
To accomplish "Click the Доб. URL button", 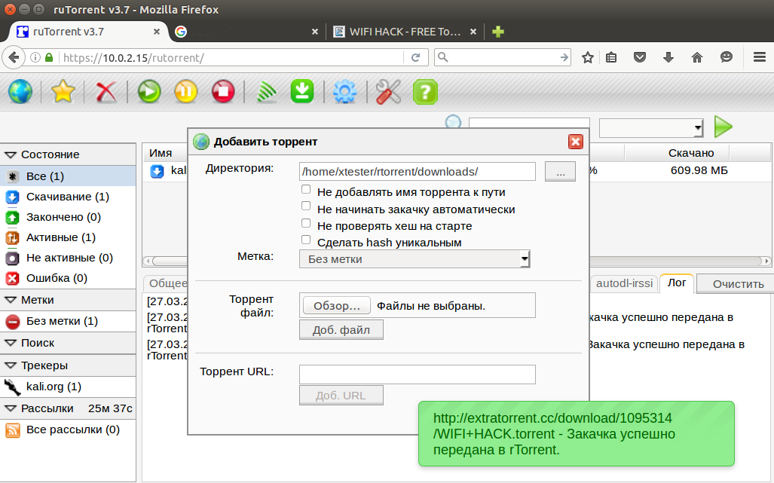I will pos(341,396).
